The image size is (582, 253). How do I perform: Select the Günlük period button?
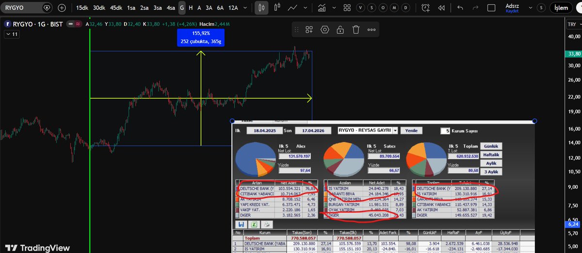tap(491, 146)
